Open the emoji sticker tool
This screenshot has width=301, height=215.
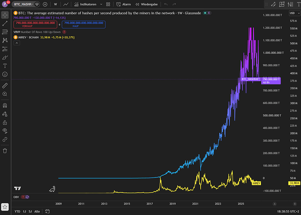[x=5, y=74]
